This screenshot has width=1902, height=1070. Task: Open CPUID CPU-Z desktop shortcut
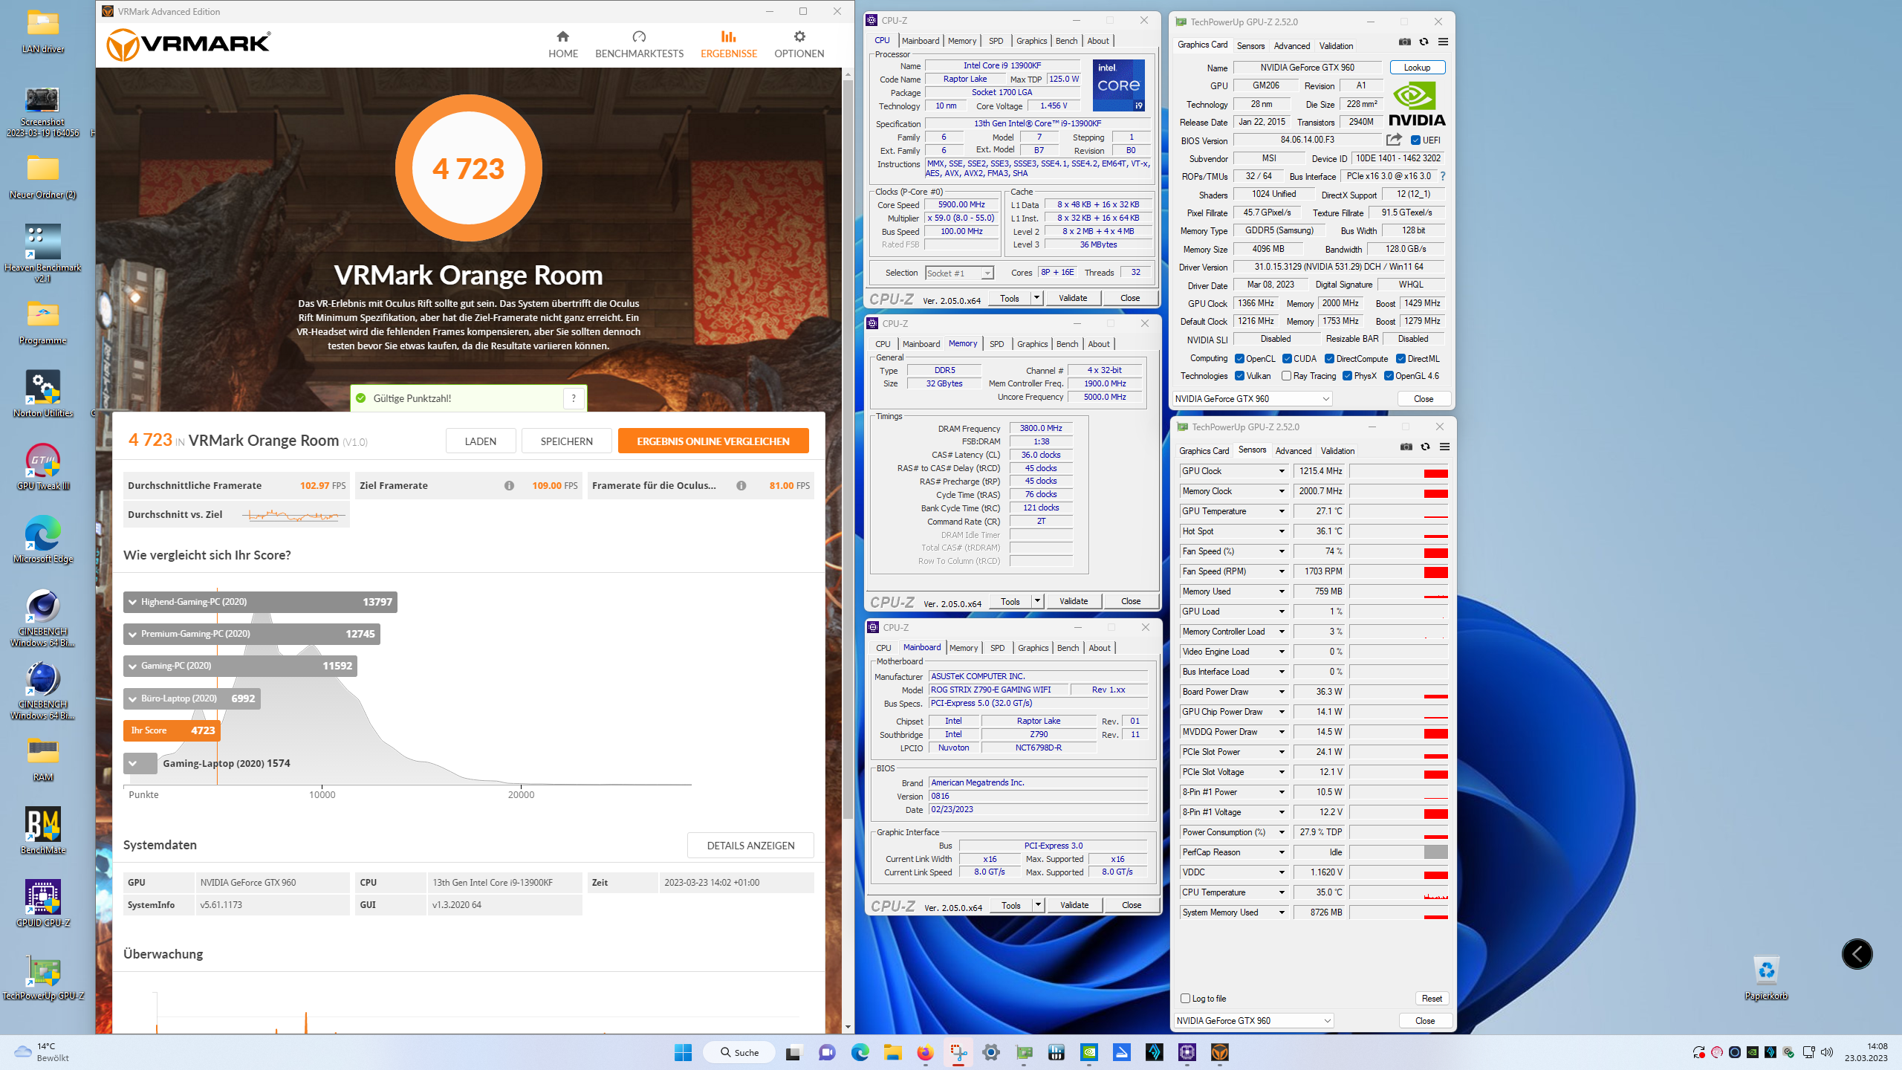43,904
